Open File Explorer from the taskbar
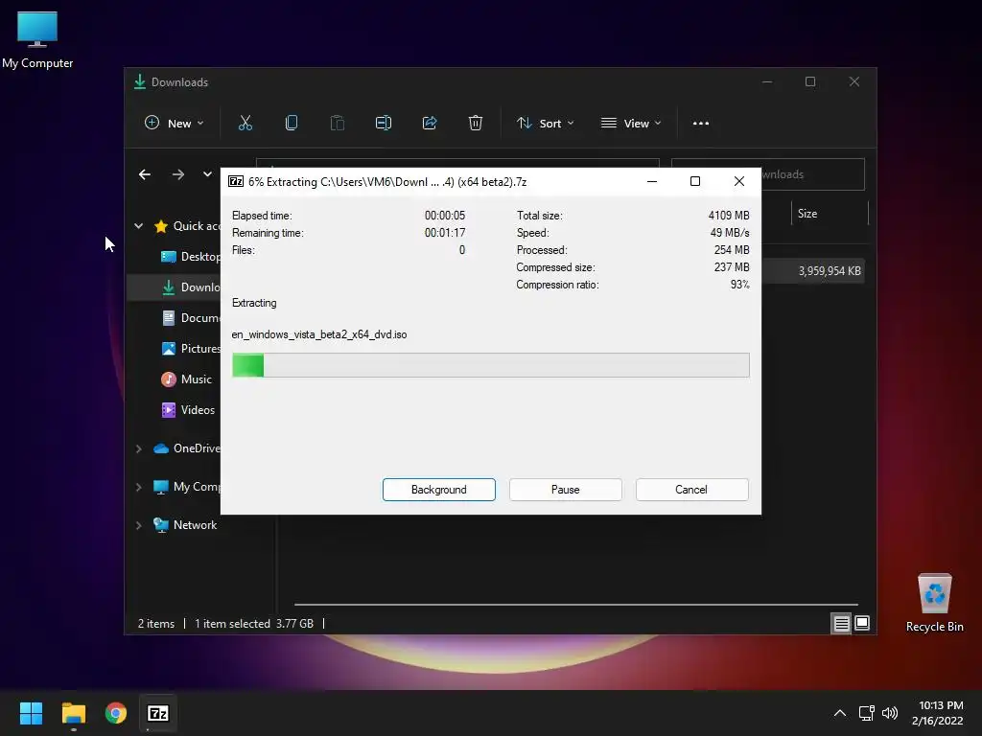Image resolution: width=982 pixels, height=736 pixels. (73, 713)
